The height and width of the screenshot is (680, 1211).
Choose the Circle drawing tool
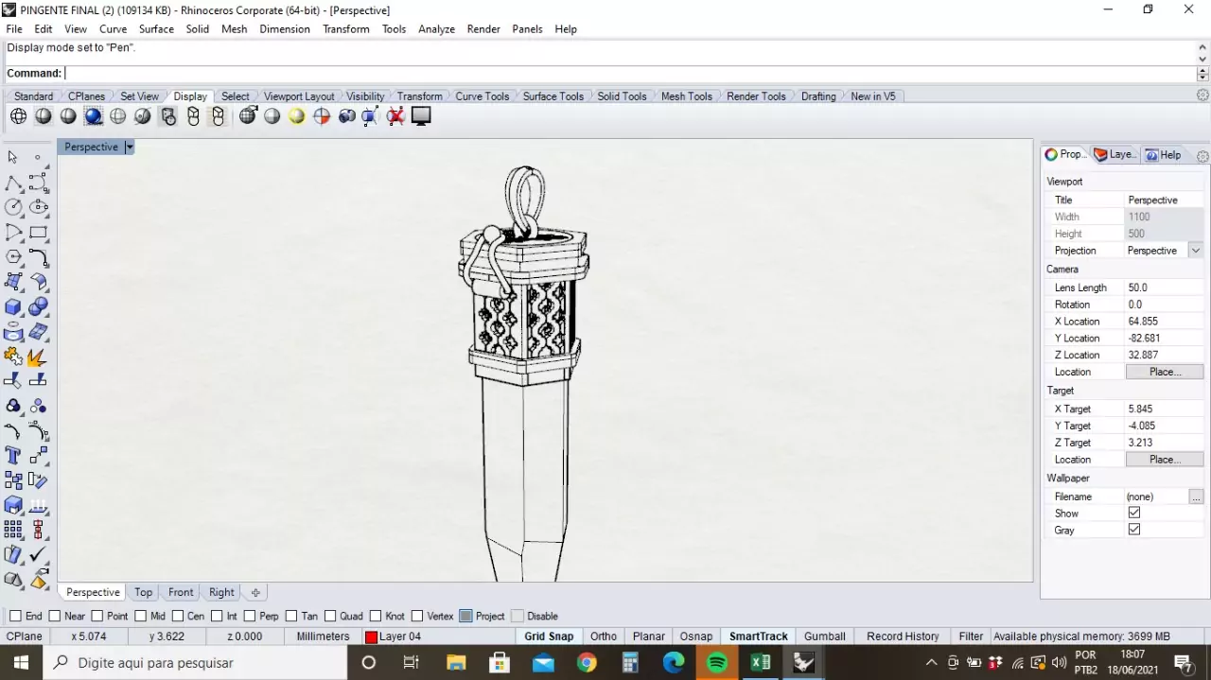point(13,207)
